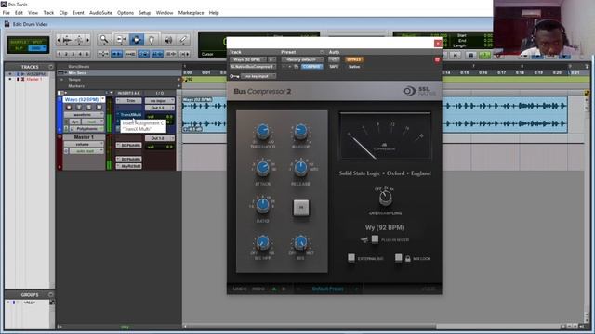Click zoom preset button 5

pos(87,54)
